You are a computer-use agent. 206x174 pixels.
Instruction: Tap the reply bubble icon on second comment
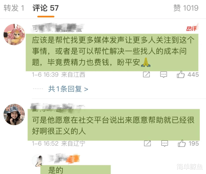(165, 143)
